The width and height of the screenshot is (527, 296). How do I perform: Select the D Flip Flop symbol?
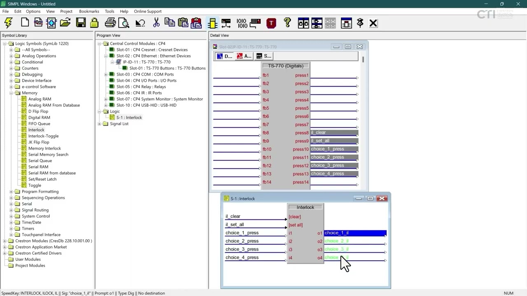pyautogui.click(x=38, y=111)
